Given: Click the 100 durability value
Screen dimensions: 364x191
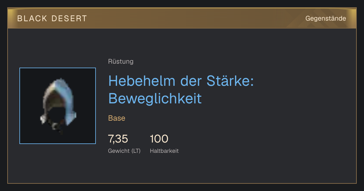Looking at the screenshot, I should (x=159, y=139).
